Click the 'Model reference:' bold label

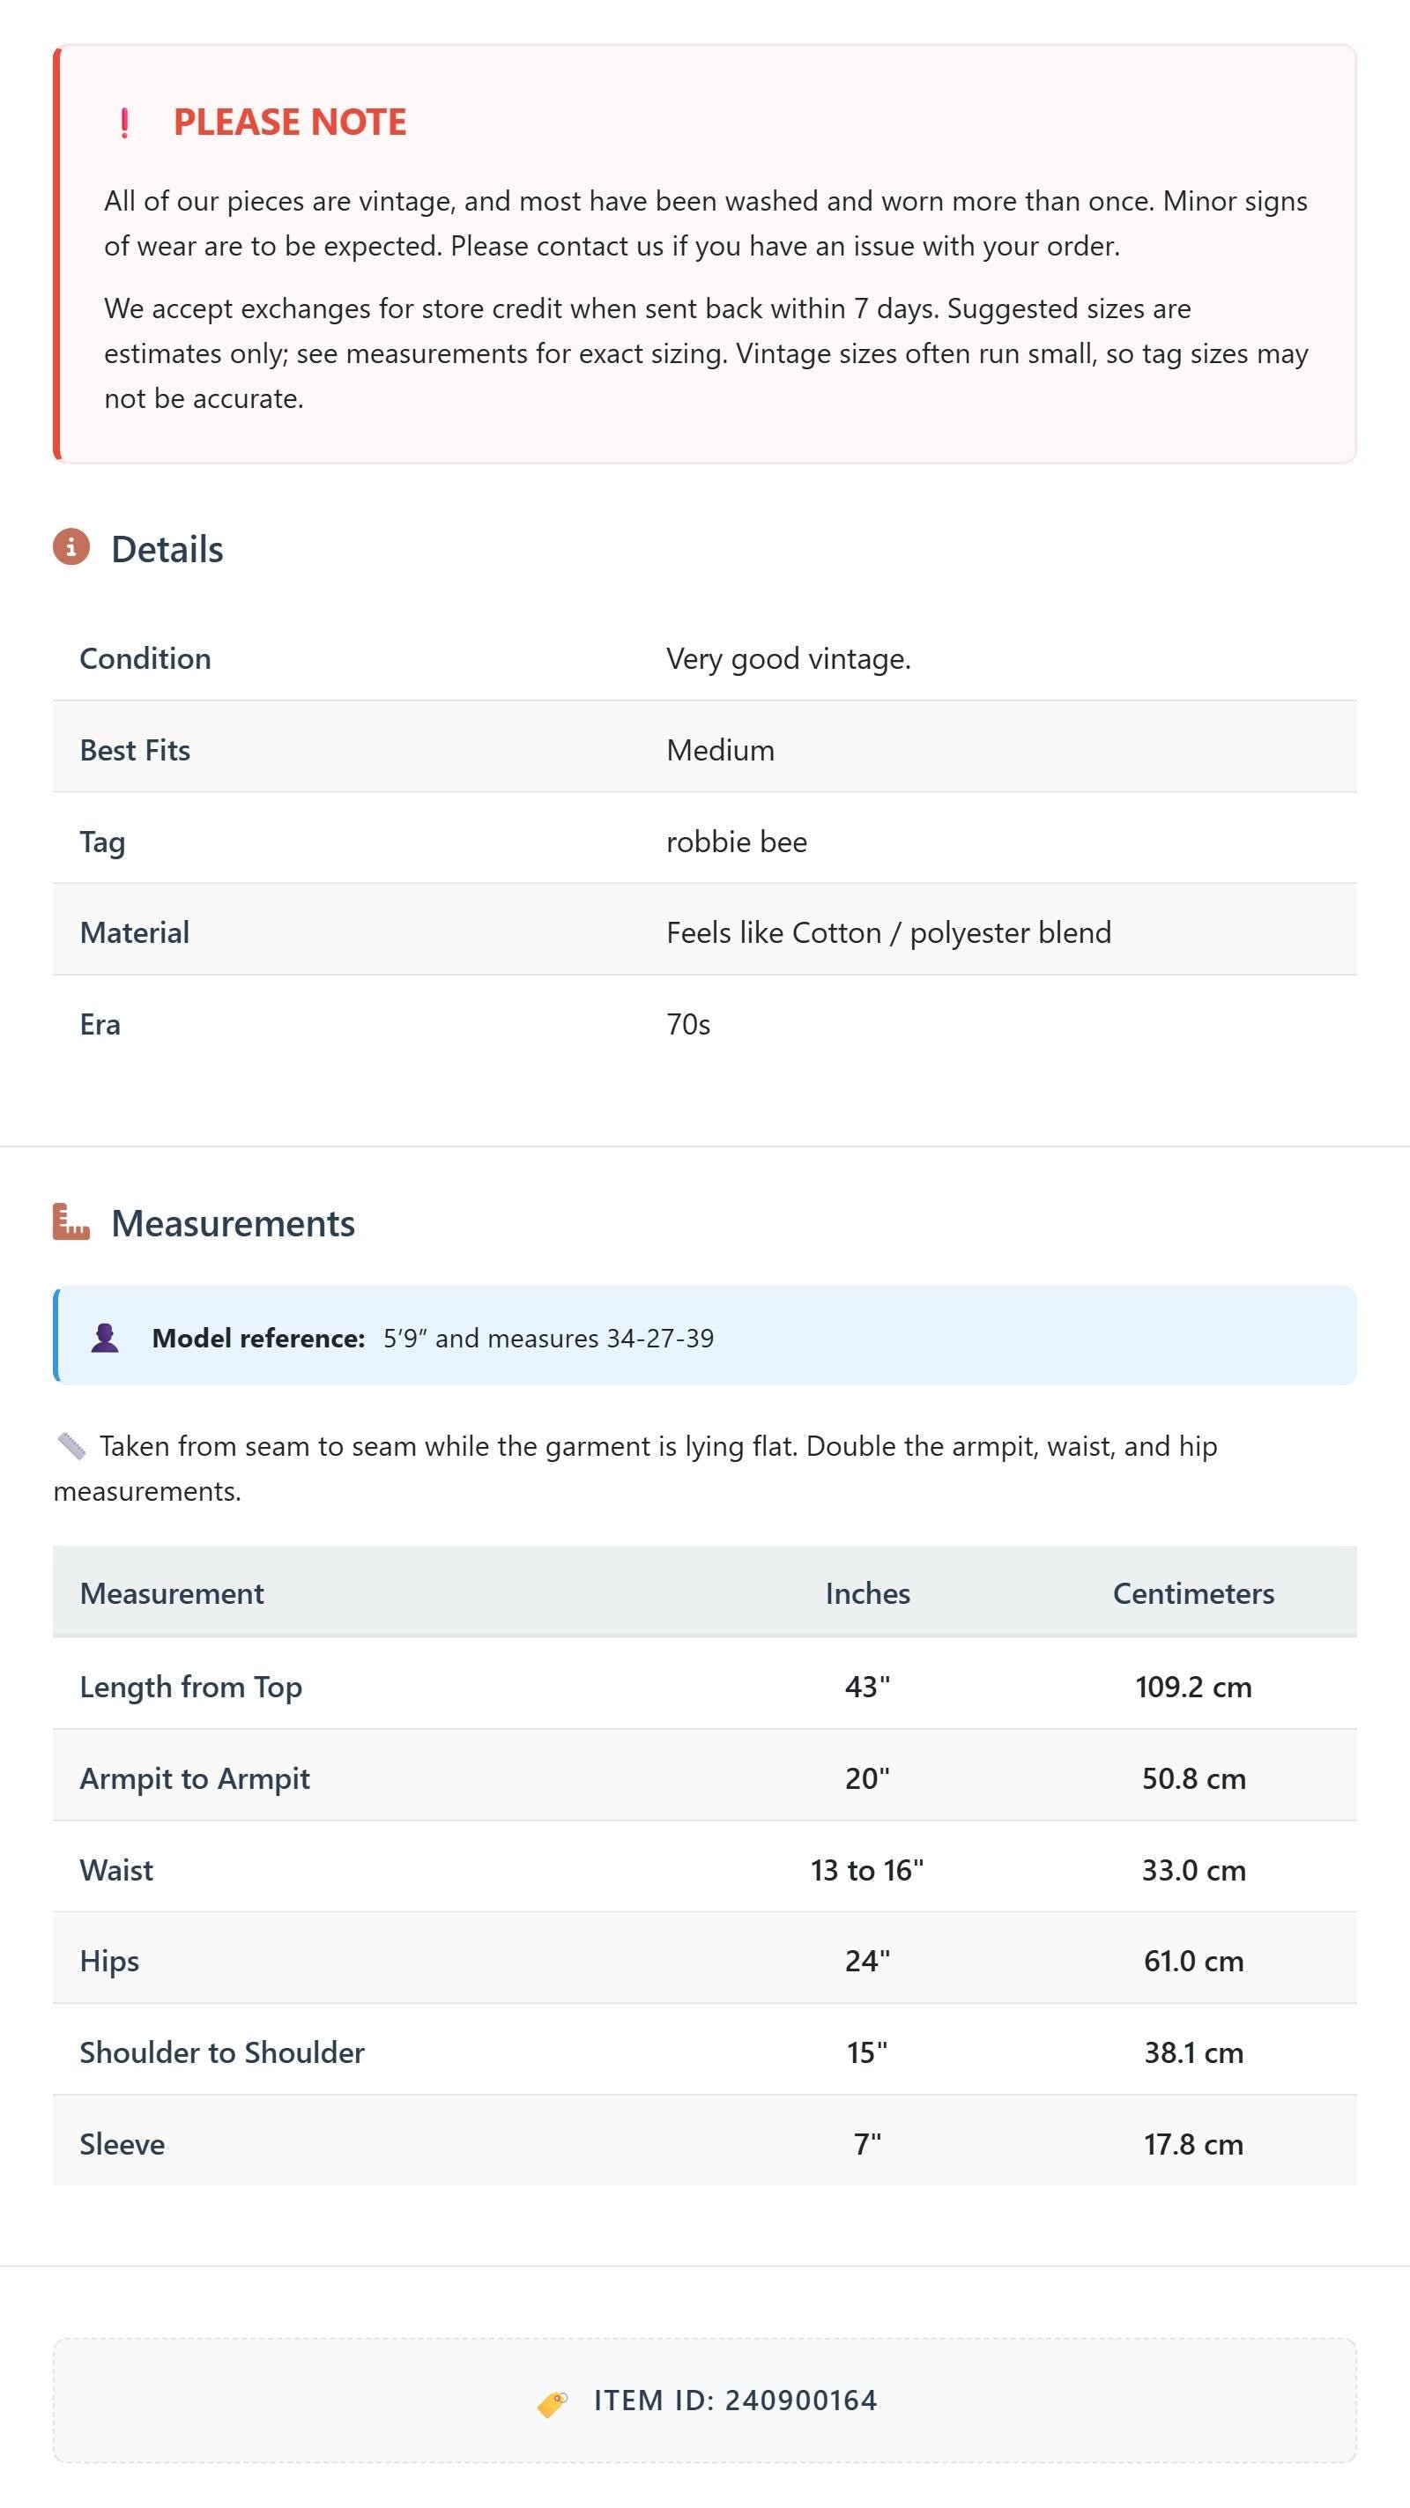point(258,1338)
